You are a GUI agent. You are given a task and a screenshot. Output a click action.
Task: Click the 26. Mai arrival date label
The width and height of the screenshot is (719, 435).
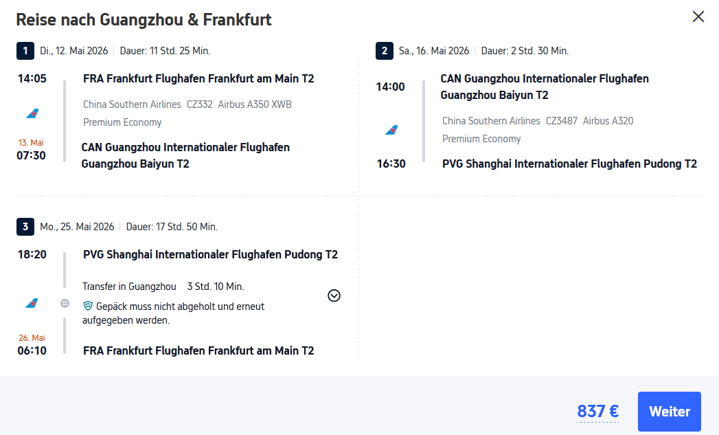pyautogui.click(x=32, y=338)
